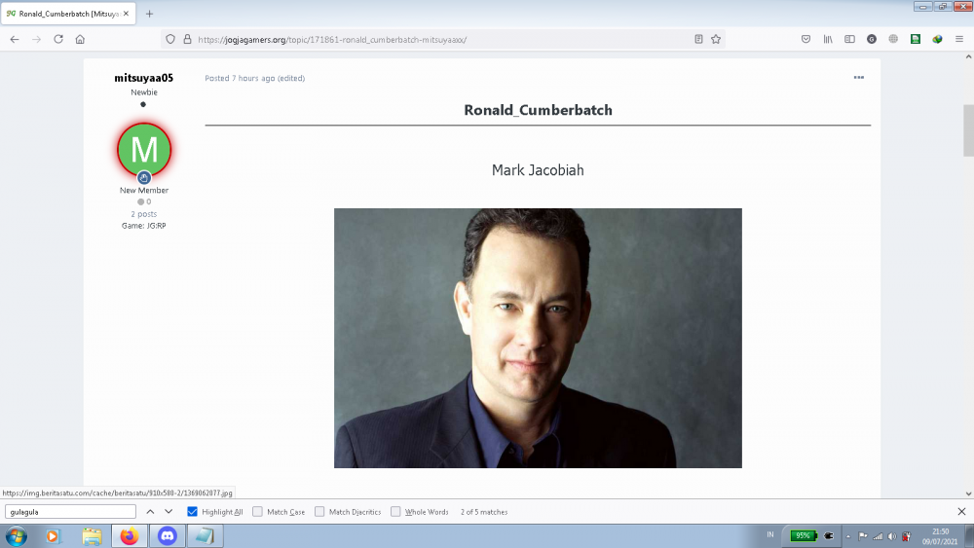Open the Library icon in toolbar
The width and height of the screenshot is (974, 548).
click(828, 39)
